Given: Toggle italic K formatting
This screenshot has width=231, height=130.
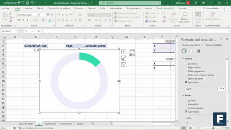Looking at the screenshot, I should point(23,20).
